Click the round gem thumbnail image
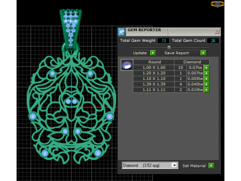 pos(127,65)
